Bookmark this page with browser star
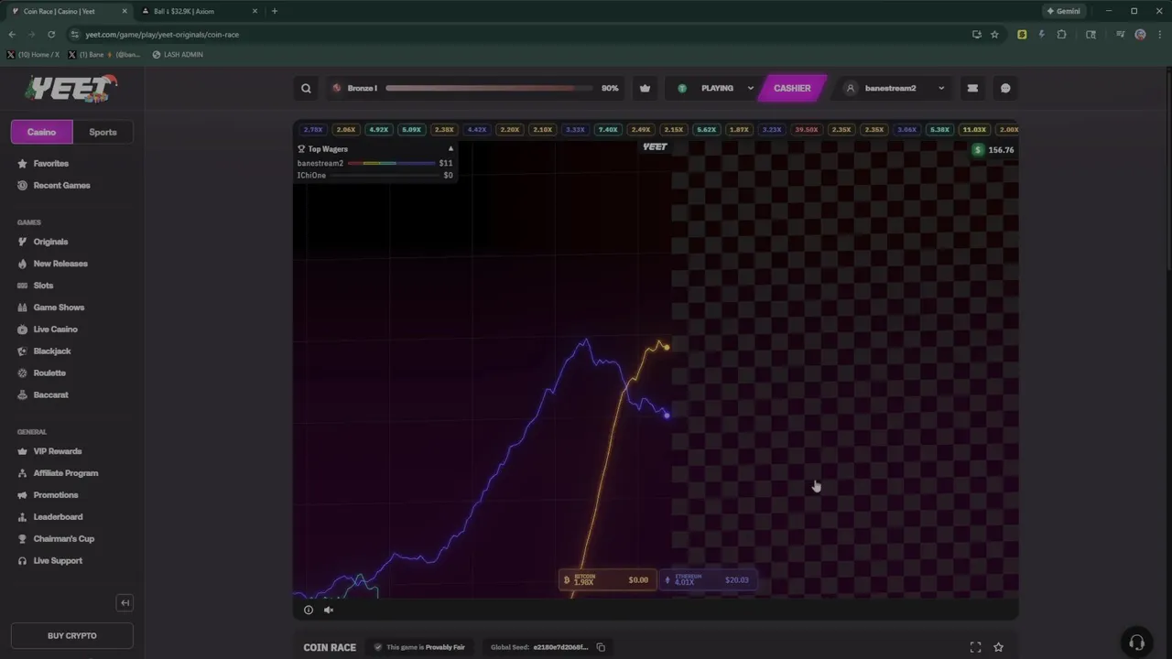The width and height of the screenshot is (1172, 659). point(994,34)
